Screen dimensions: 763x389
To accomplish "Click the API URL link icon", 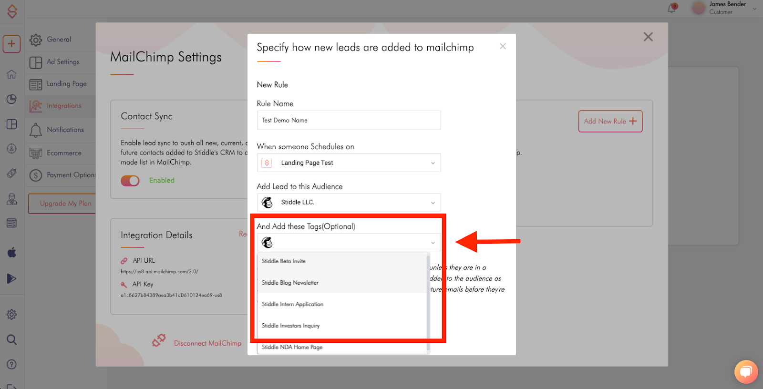I will (x=124, y=261).
